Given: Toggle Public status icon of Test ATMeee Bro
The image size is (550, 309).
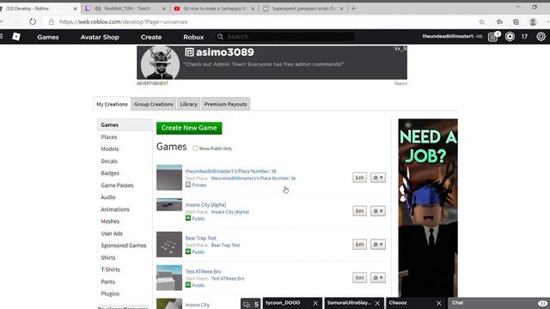Looking at the screenshot, I should (x=188, y=285).
